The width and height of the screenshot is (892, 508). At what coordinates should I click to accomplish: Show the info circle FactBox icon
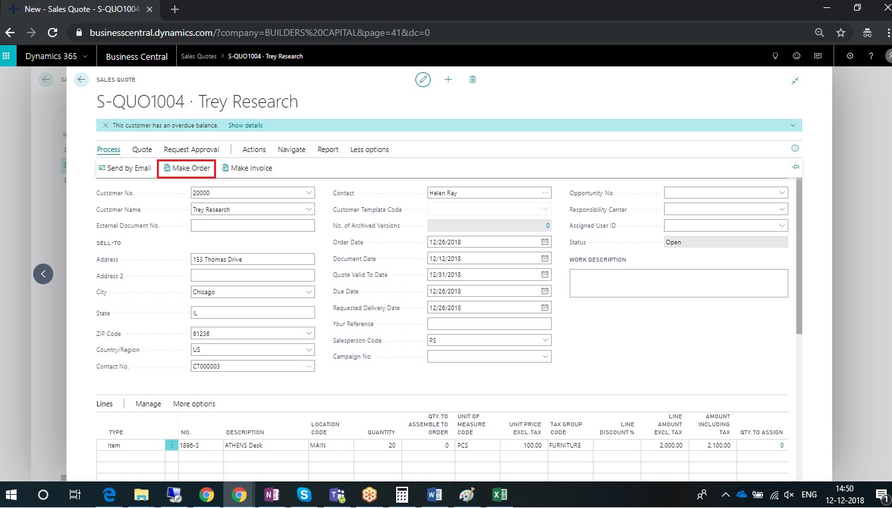795,149
